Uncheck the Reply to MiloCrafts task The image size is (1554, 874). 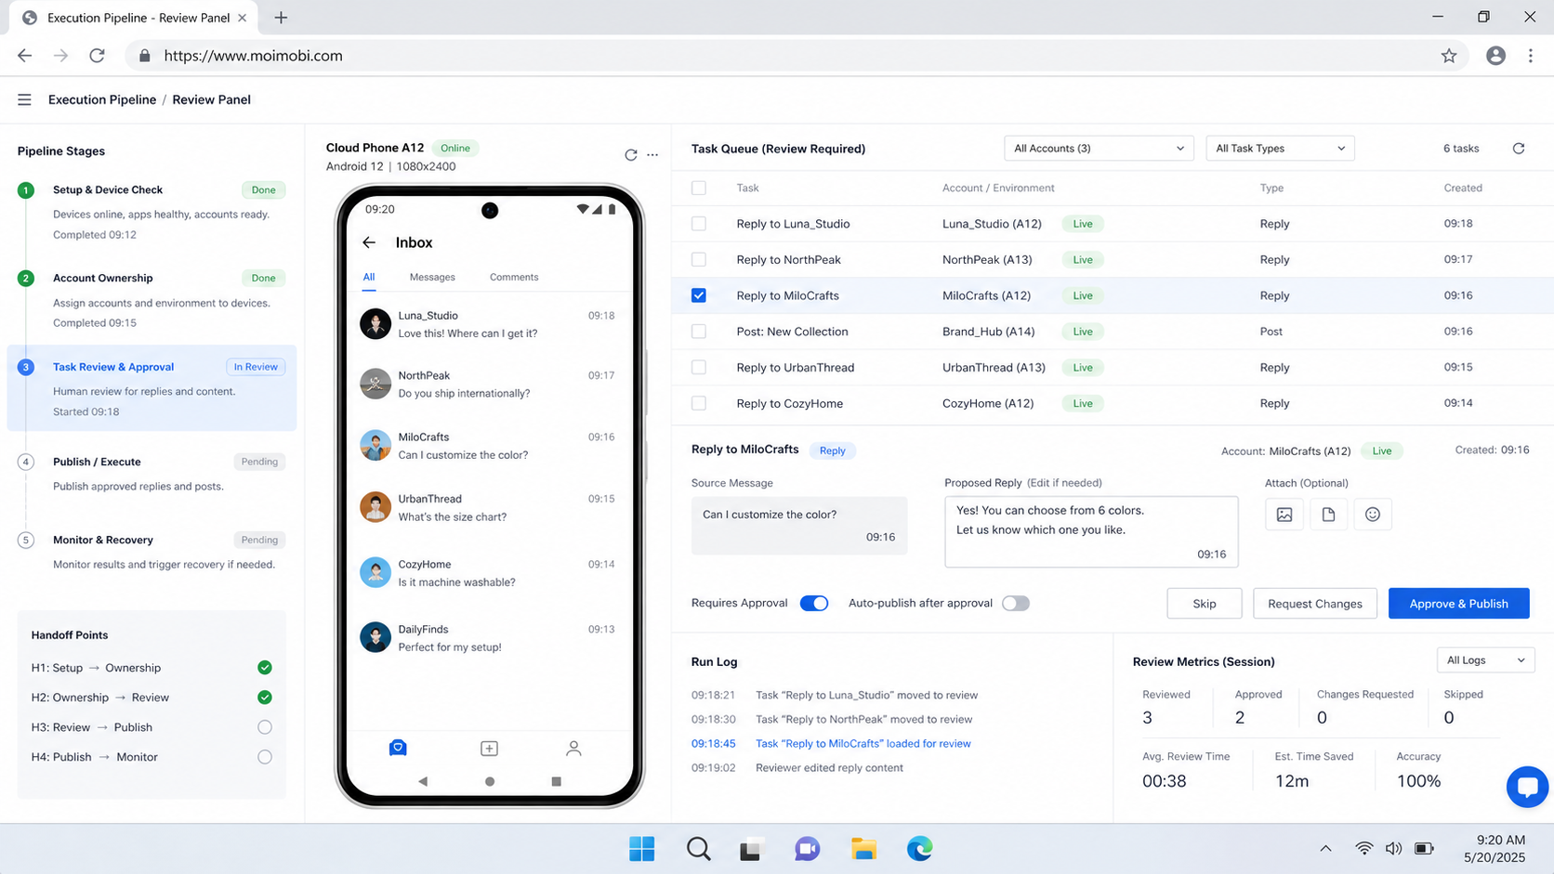pyautogui.click(x=699, y=295)
